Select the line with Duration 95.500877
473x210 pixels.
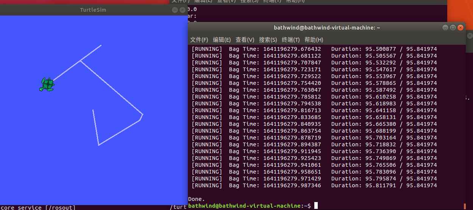pyautogui.click(x=314, y=49)
